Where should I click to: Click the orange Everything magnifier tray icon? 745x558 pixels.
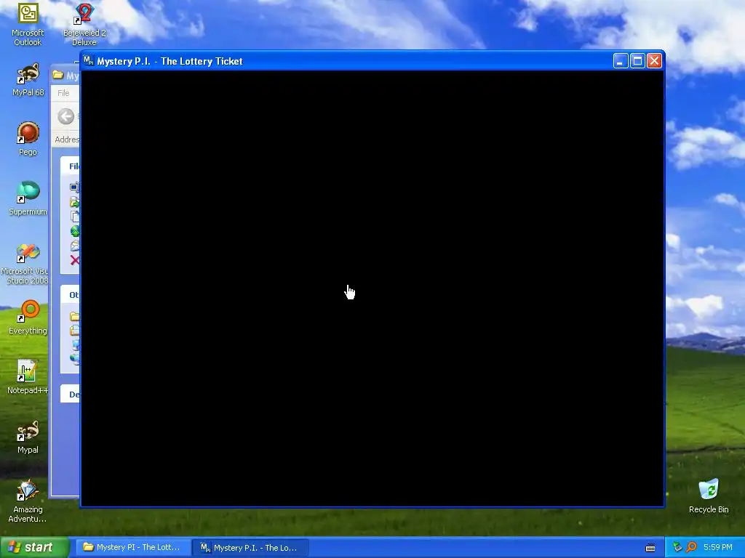pyautogui.click(x=691, y=547)
